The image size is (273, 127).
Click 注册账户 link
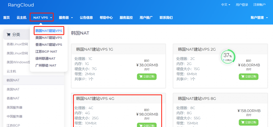click(x=259, y=5)
